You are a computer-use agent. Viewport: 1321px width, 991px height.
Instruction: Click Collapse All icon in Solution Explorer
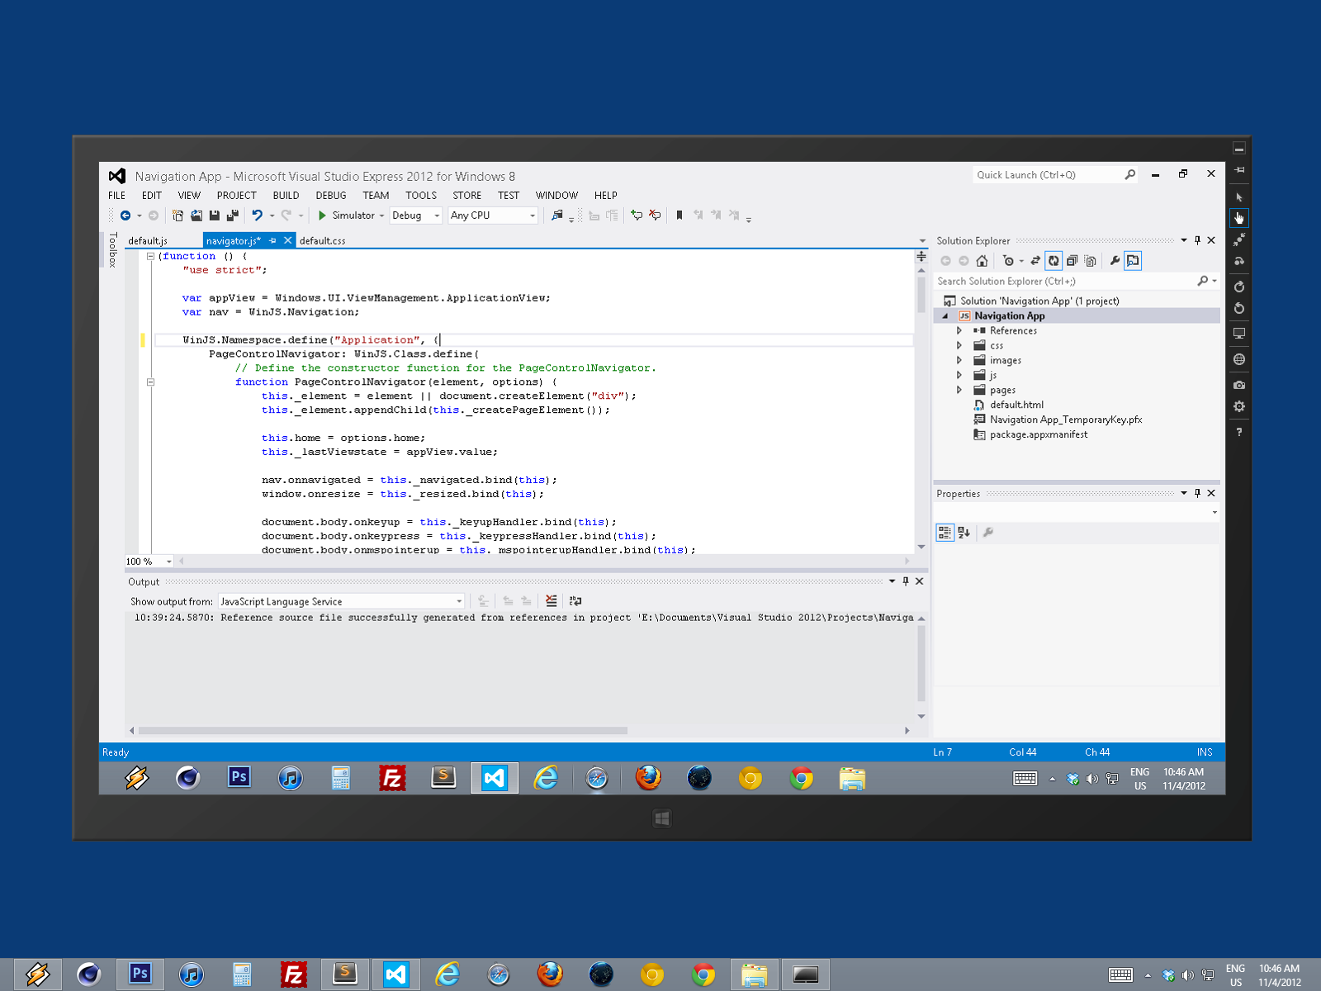tap(1072, 261)
